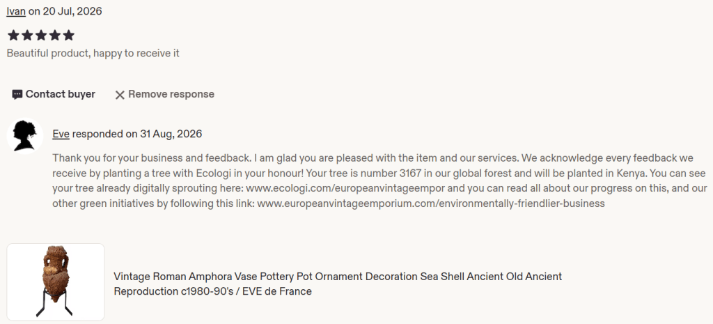This screenshot has width=713, height=324.
Task: Click the ecologi.com/europeanvintageempor URL
Action: pyautogui.click(x=345, y=188)
